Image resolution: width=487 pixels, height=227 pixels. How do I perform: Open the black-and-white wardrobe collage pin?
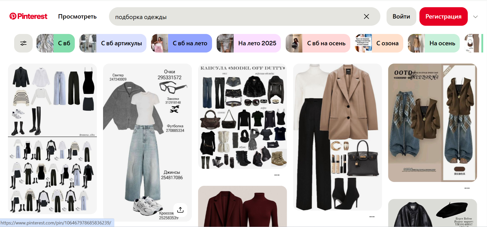pos(52,139)
